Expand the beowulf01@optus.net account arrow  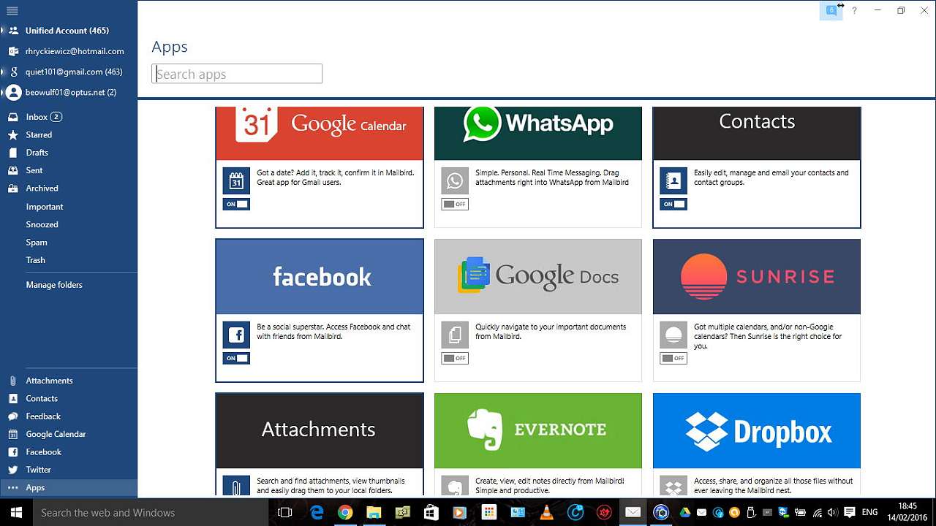point(3,93)
